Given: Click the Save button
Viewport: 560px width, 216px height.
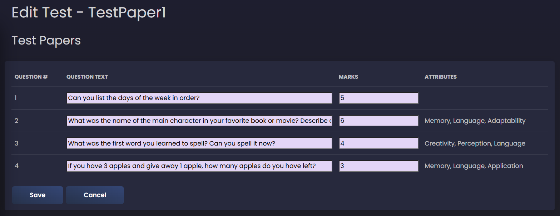Looking at the screenshot, I should pyautogui.click(x=38, y=195).
